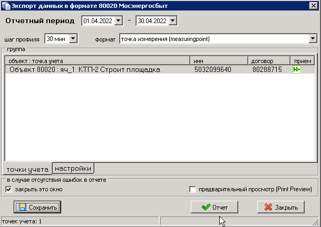Click the 'договор' column header
Screen dimensions: 321x227
[269, 61]
